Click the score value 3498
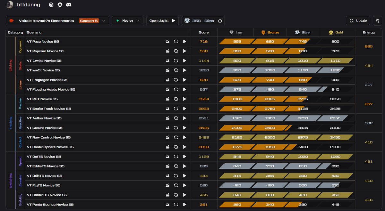The height and width of the screenshot is (211, 385). tap(204, 138)
